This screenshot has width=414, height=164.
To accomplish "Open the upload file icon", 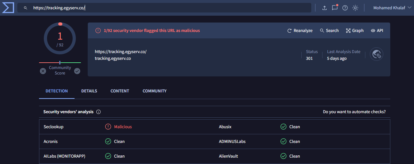I will point(324,8).
